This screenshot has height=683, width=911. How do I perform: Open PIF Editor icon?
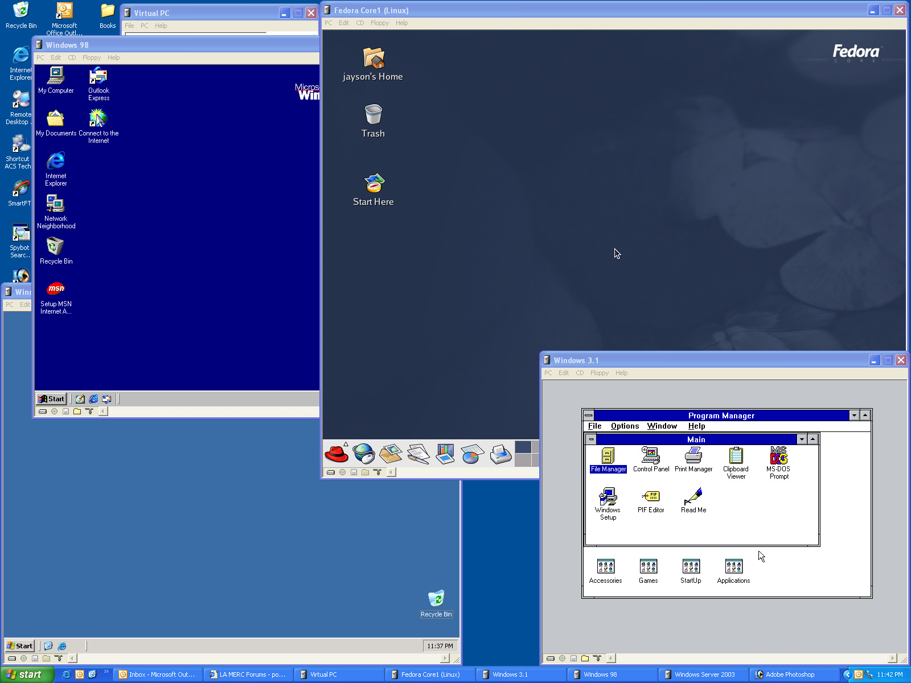[x=651, y=501]
